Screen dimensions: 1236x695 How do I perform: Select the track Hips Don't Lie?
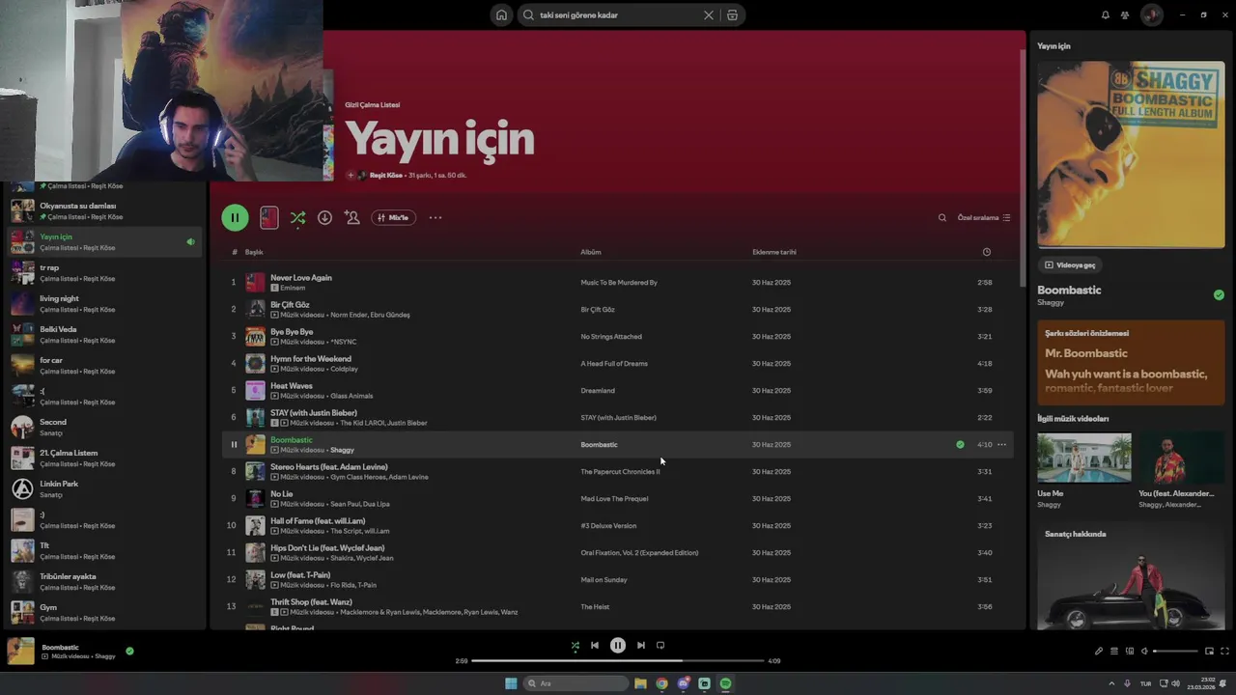click(327, 548)
